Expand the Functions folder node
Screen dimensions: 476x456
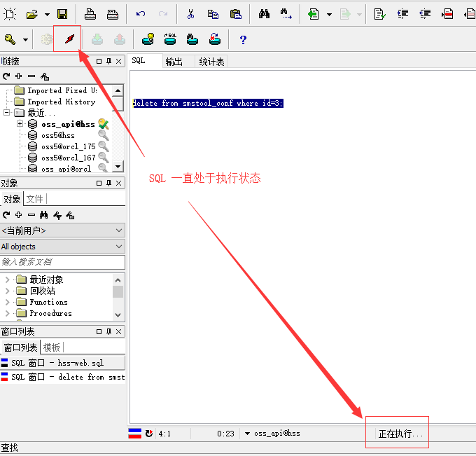point(8,302)
